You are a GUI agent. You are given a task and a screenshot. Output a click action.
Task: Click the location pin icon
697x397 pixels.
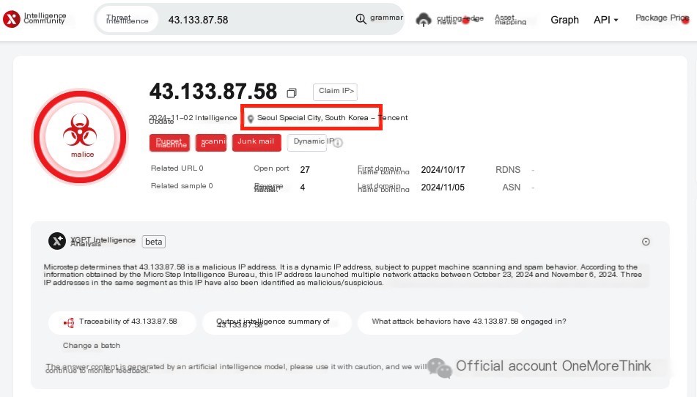[x=251, y=119]
